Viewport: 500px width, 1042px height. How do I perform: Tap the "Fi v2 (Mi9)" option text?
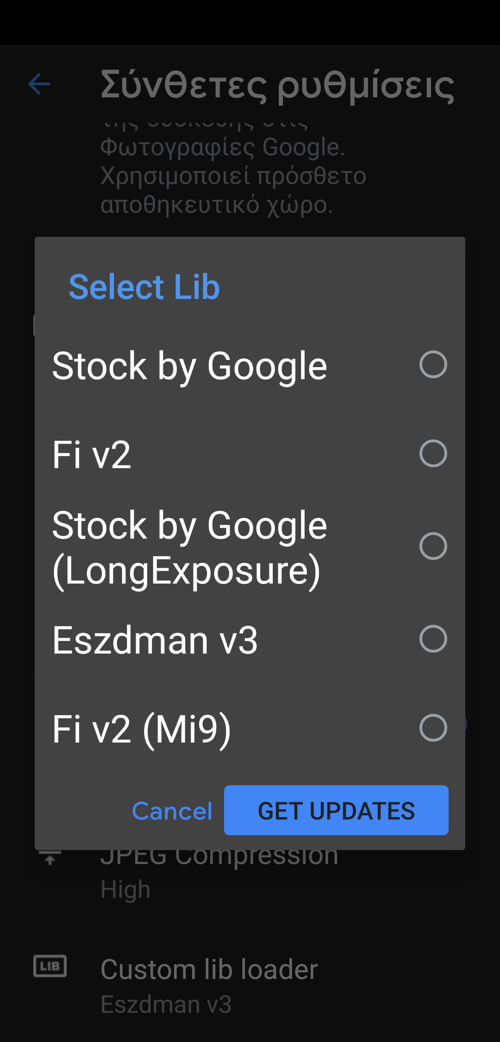coord(142,730)
